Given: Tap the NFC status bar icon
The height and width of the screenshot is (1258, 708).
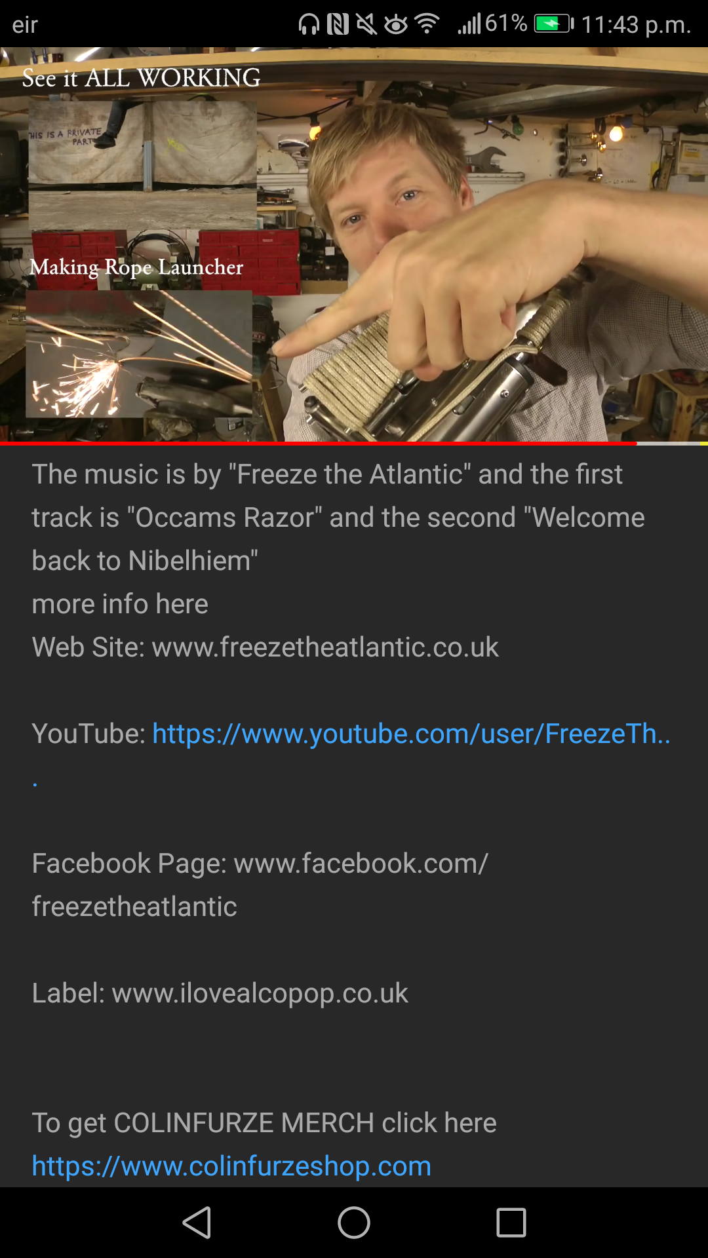Looking at the screenshot, I should [x=338, y=25].
